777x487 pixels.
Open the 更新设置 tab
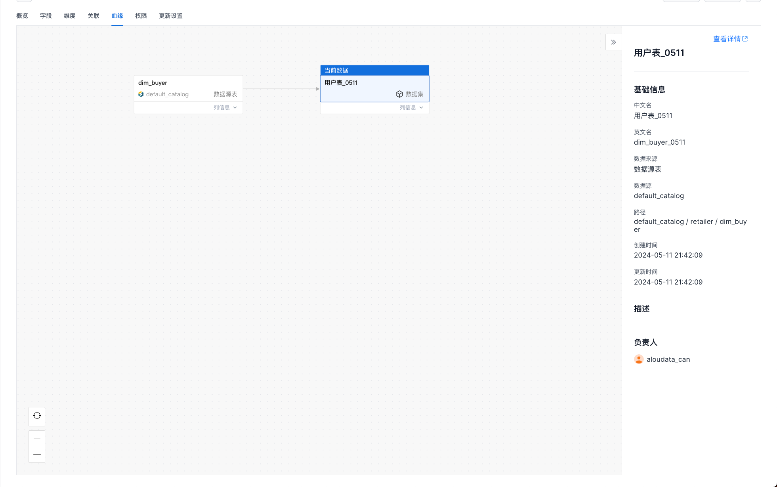point(171,16)
